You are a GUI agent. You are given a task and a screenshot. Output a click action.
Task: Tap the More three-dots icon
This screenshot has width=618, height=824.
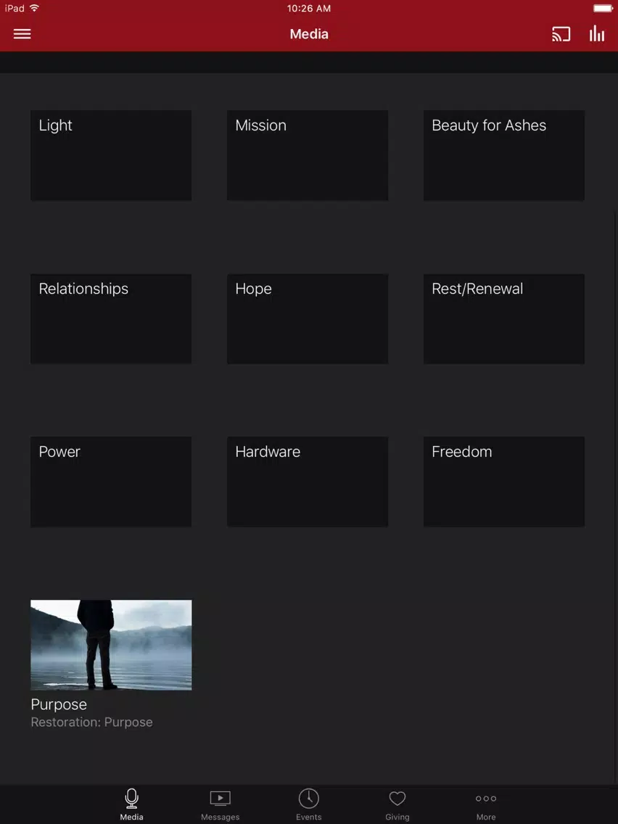click(x=486, y=798)
